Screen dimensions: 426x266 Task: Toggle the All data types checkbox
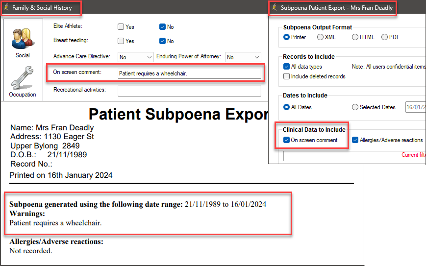pyautogui.click(x=286, y=67)
